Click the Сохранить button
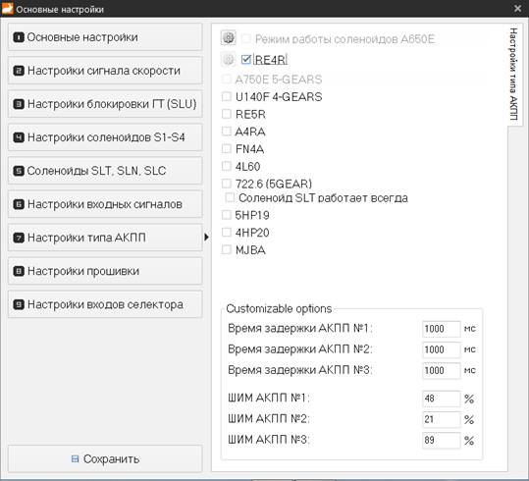 105,458
